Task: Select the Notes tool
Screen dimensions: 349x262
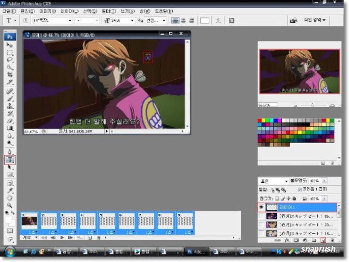Action: (x=10, y=183)
